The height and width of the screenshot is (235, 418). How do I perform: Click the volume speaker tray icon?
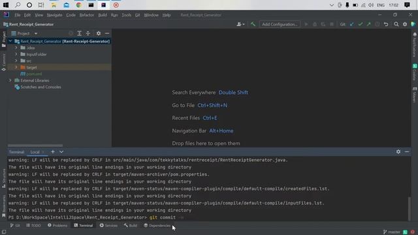[x=371, y=5]
